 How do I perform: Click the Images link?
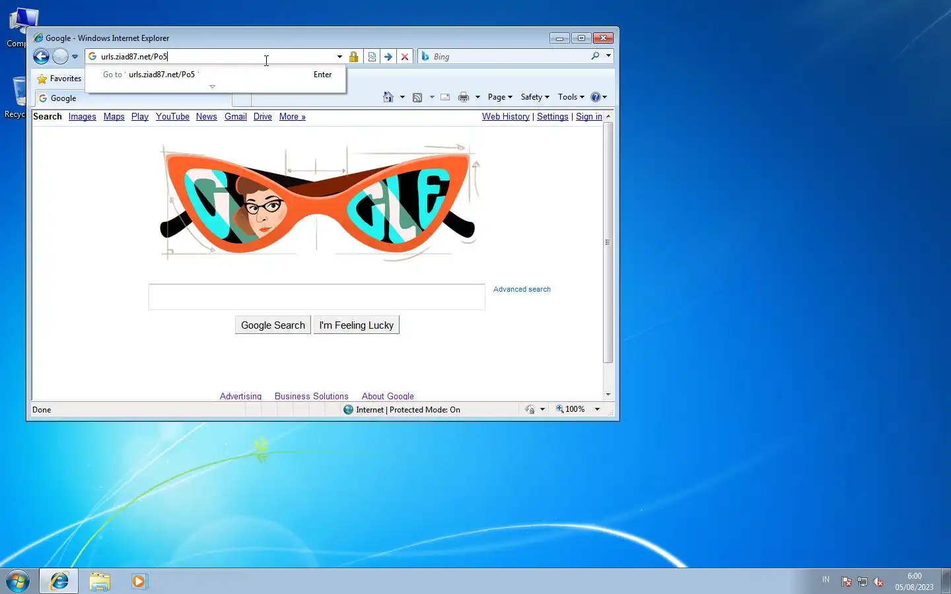(82, 117)
